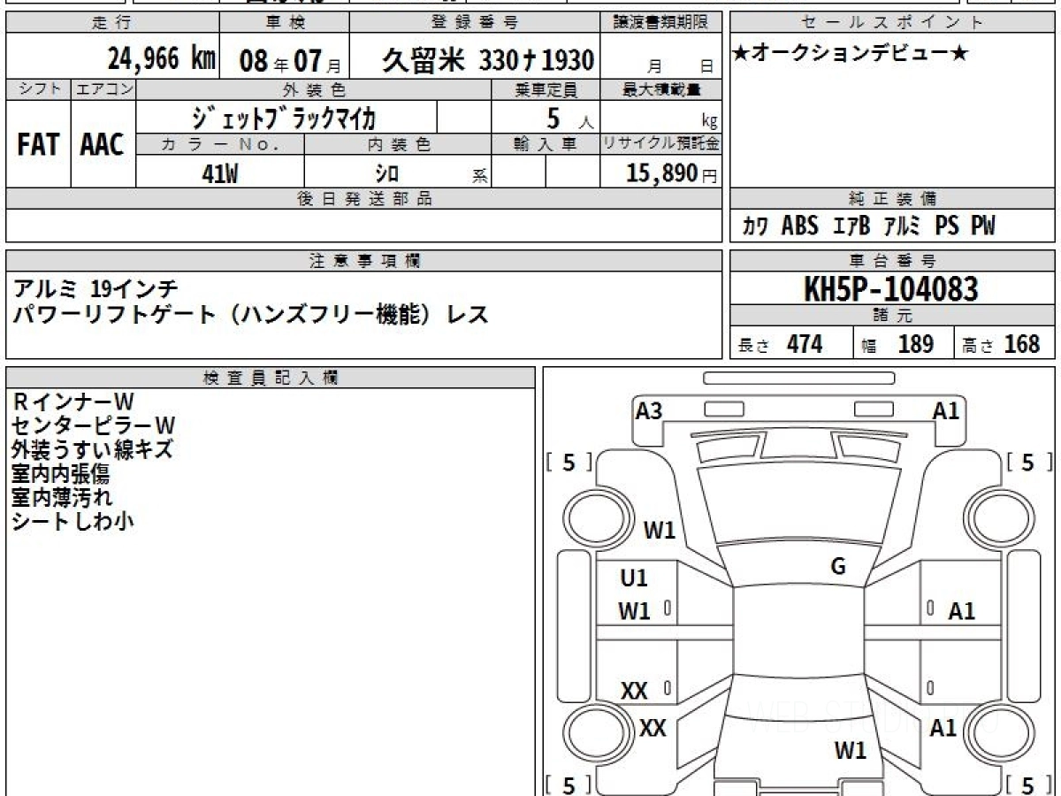Click the 車台番号 header

pos(892,261)
